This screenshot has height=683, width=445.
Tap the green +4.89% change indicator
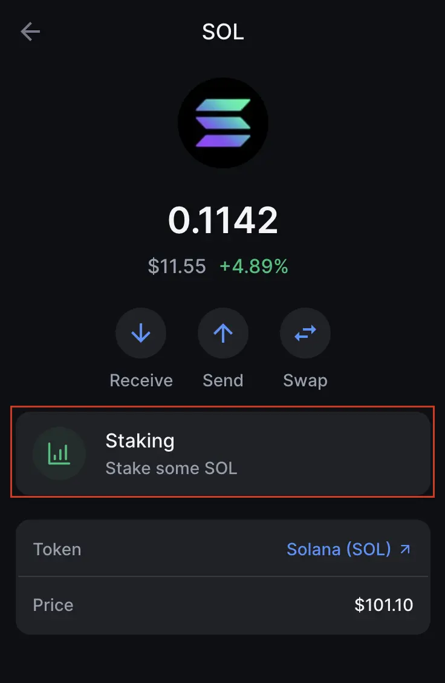[x=254, y=266]
